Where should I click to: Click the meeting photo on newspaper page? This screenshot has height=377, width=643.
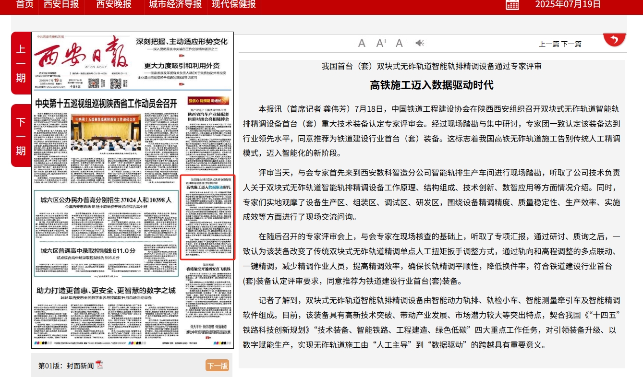(x=105, y=132)
